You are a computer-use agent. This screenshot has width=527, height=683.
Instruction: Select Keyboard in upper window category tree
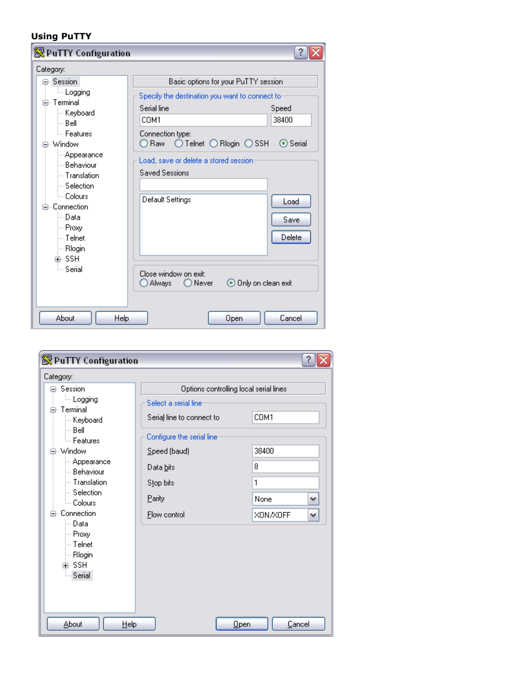(80, 113)
